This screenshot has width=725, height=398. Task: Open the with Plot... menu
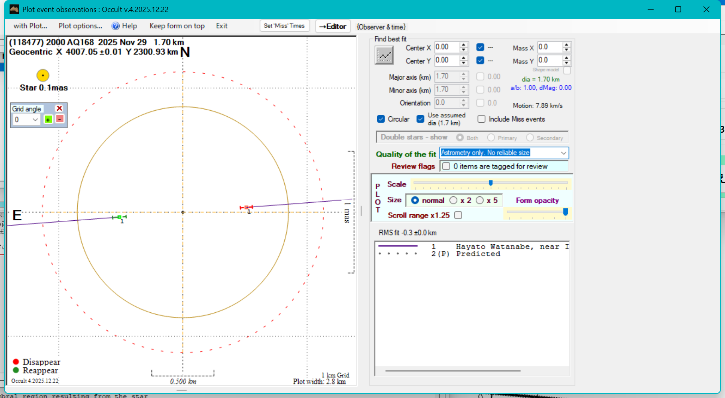click(30, 26)
